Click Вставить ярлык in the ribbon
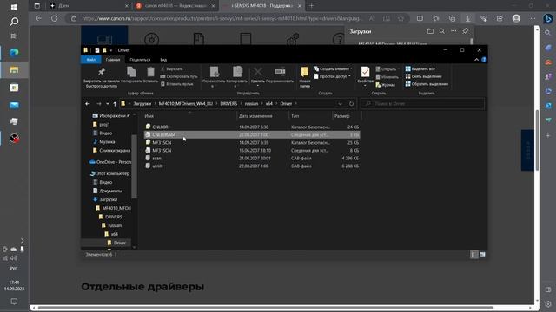 pyautogui.click(x=176, y=84)
